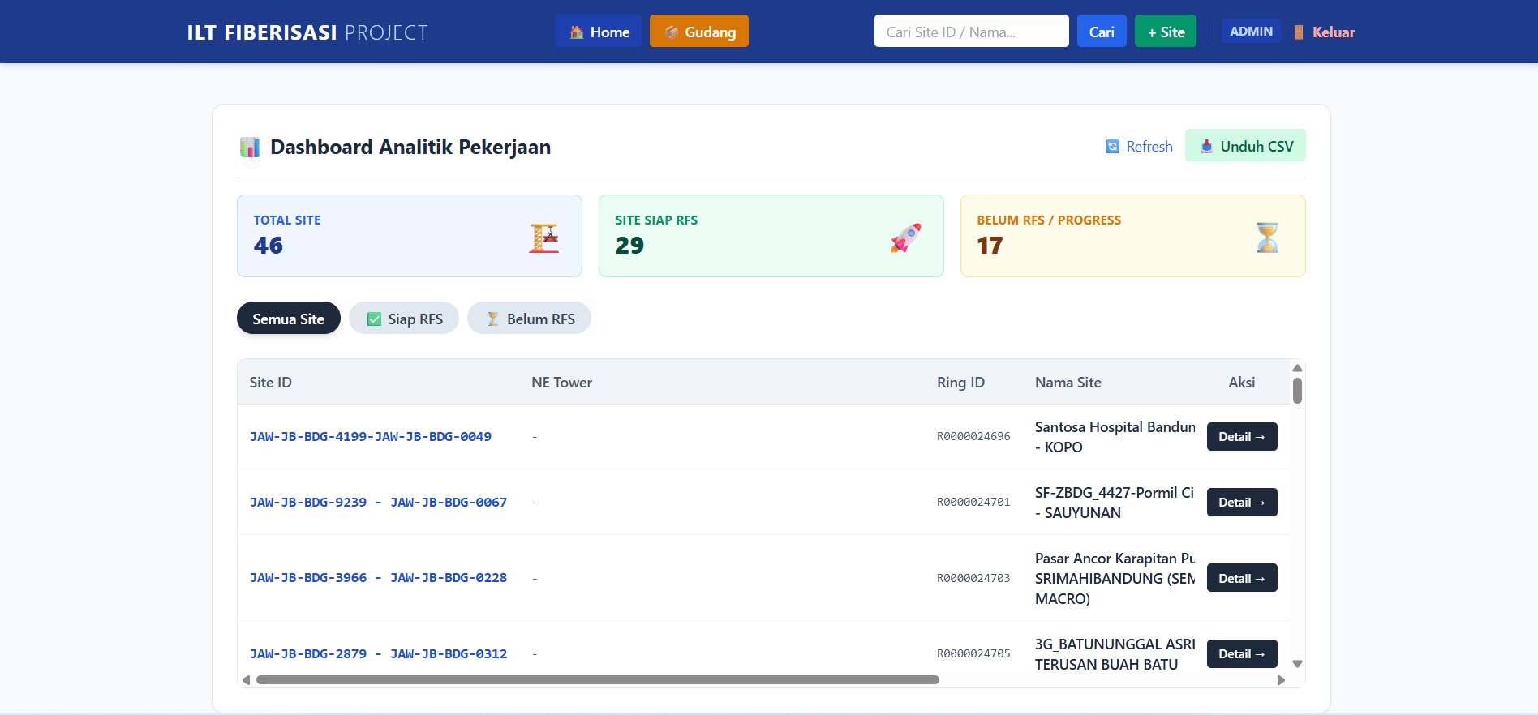Select the Semua Site filter tab

(x=289, y=318)
